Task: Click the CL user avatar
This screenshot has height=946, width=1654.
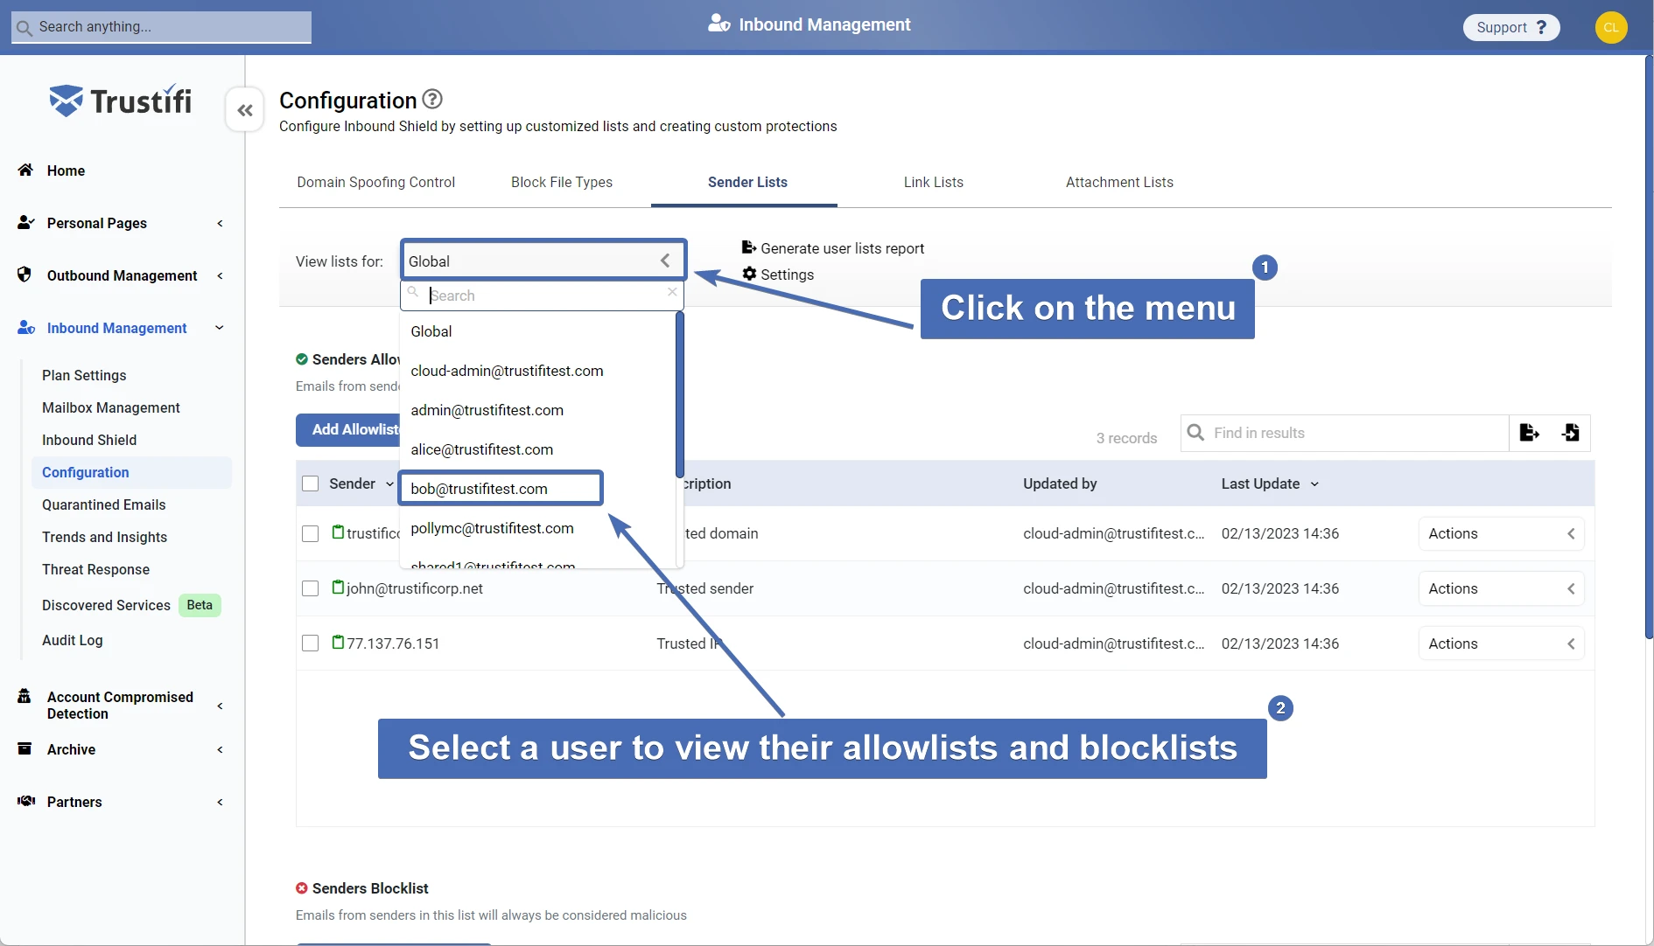Action: tap(1610, 27)
